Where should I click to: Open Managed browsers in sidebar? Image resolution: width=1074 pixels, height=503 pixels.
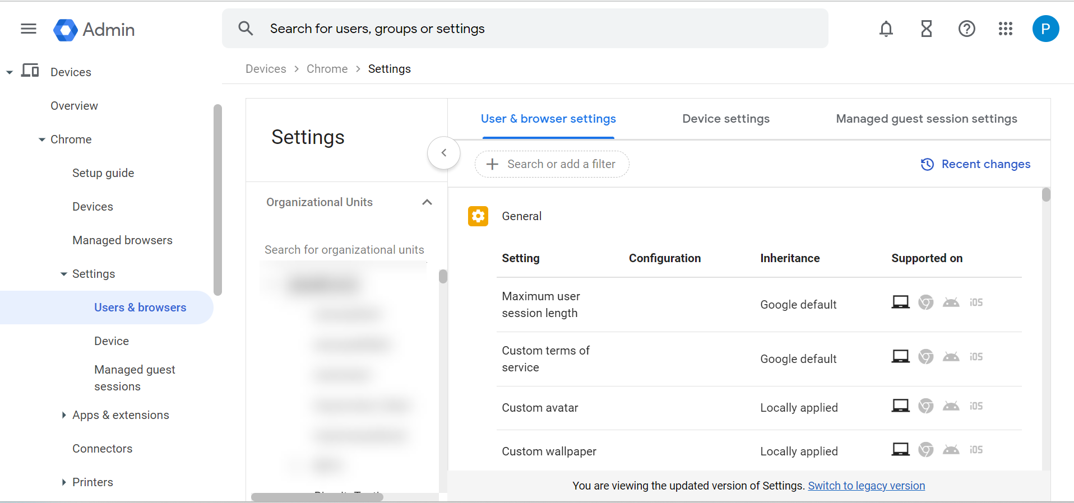122,240
